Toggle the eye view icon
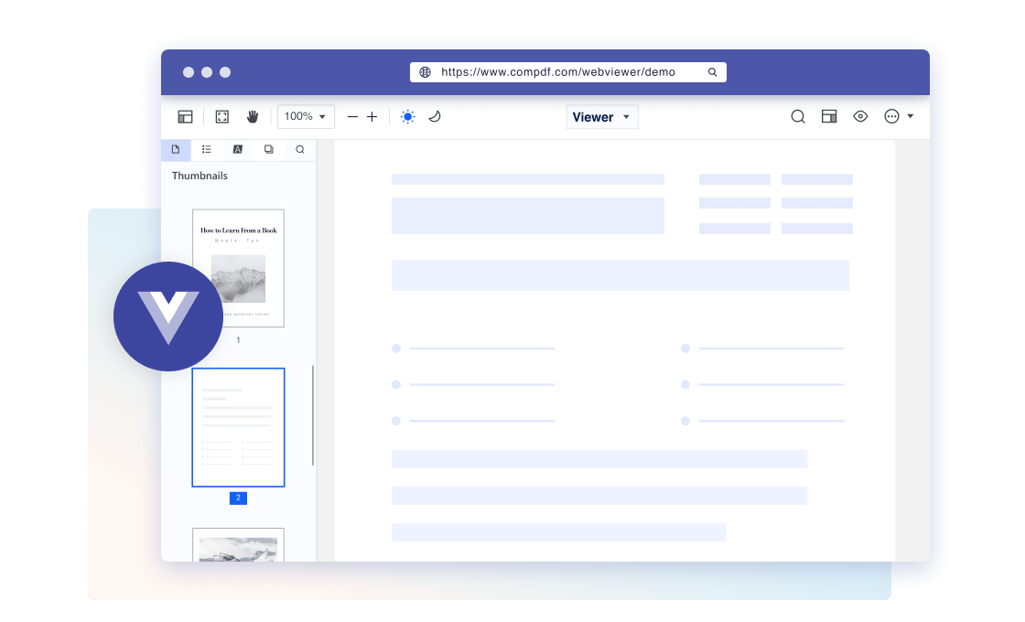Image resolution: width=1025 pixels, height=622 pixels. tap(860, 117)
